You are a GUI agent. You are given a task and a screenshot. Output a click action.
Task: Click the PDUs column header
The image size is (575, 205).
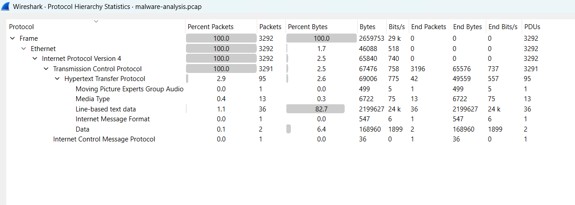tap(548, 27)
